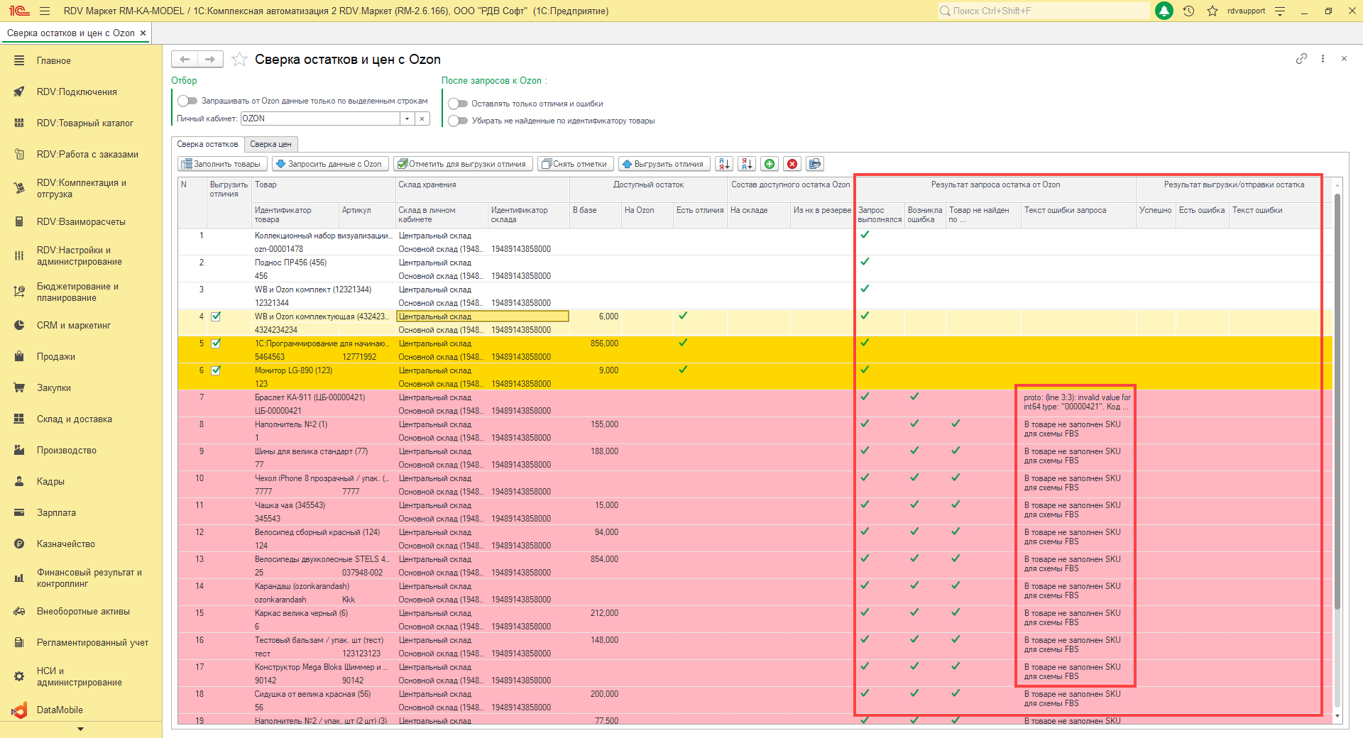1363x738 pixels.
Task: Click the print table icon in toolbar
Action: (x=815, y=164)
